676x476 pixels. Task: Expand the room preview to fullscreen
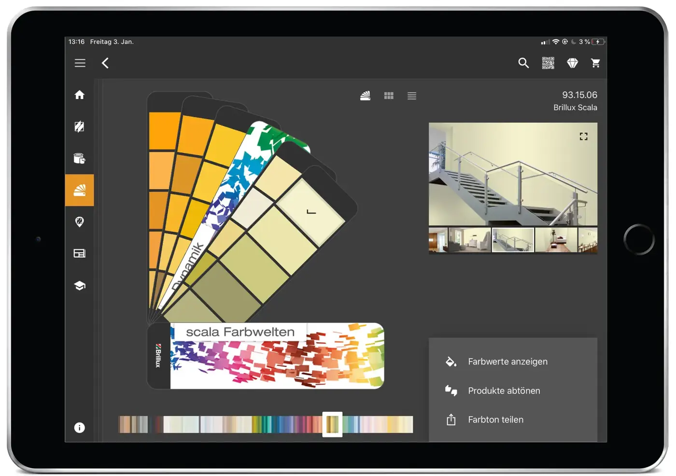[584, 137]
